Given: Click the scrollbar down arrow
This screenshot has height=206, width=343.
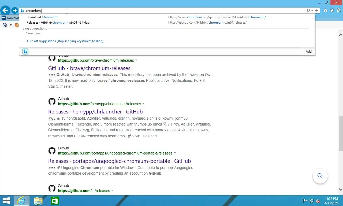Looking at the screenshot, I should tap(341, 189).
